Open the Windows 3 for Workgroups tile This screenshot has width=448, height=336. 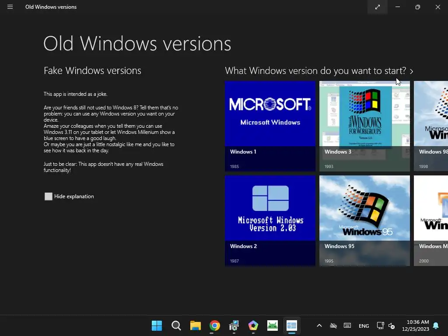(x=364, y=126)
